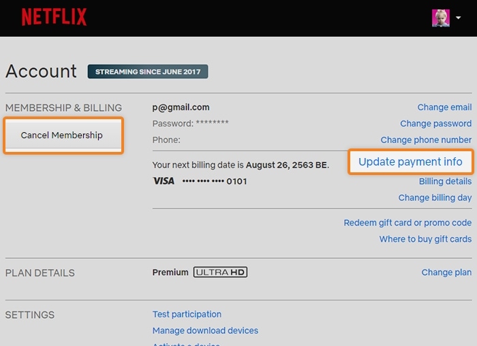Screen dimensions: 477x346
Task: Click the VISA card logo
Action: point(164,181)
